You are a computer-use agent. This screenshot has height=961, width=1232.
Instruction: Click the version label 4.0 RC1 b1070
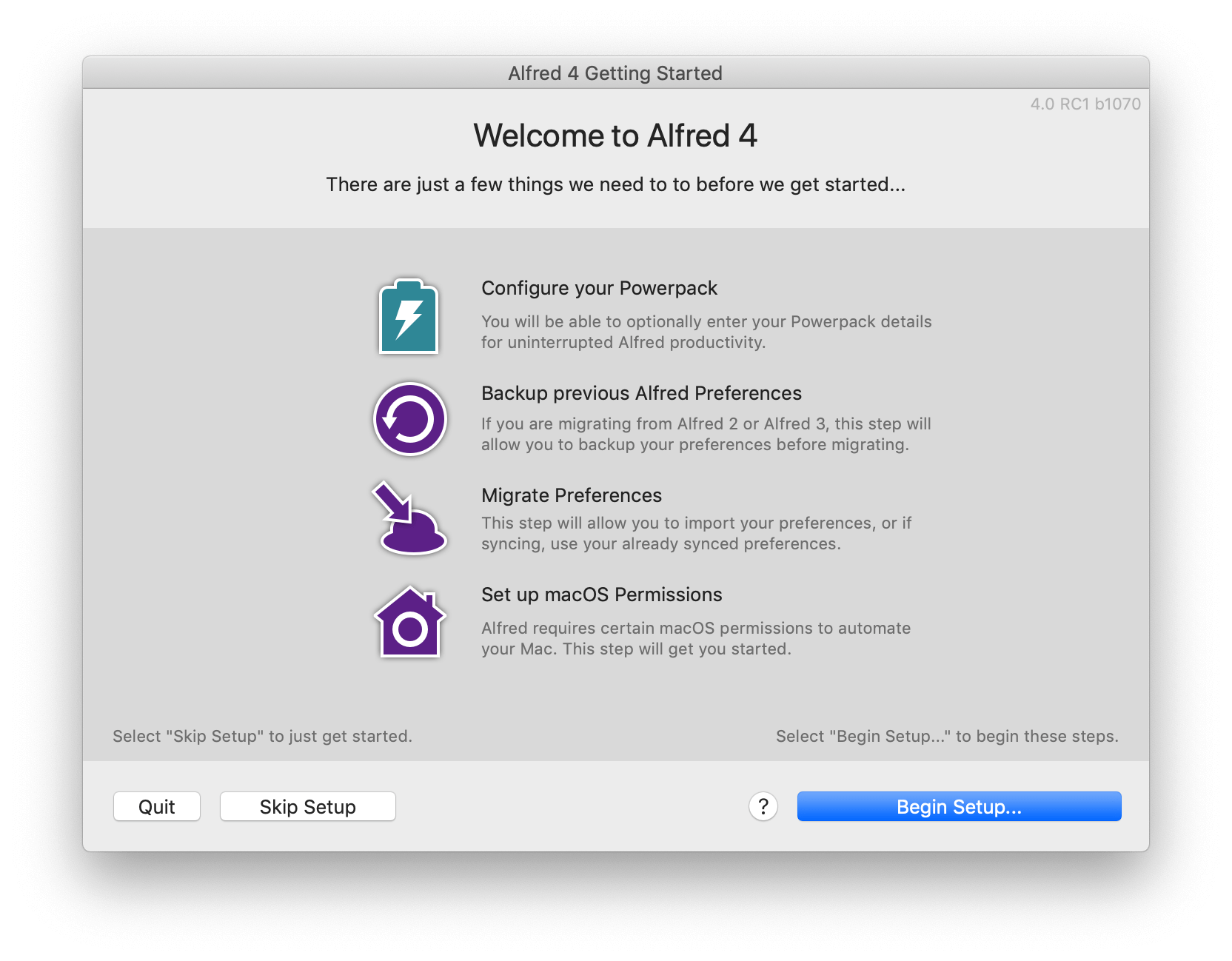point(1085,104)
